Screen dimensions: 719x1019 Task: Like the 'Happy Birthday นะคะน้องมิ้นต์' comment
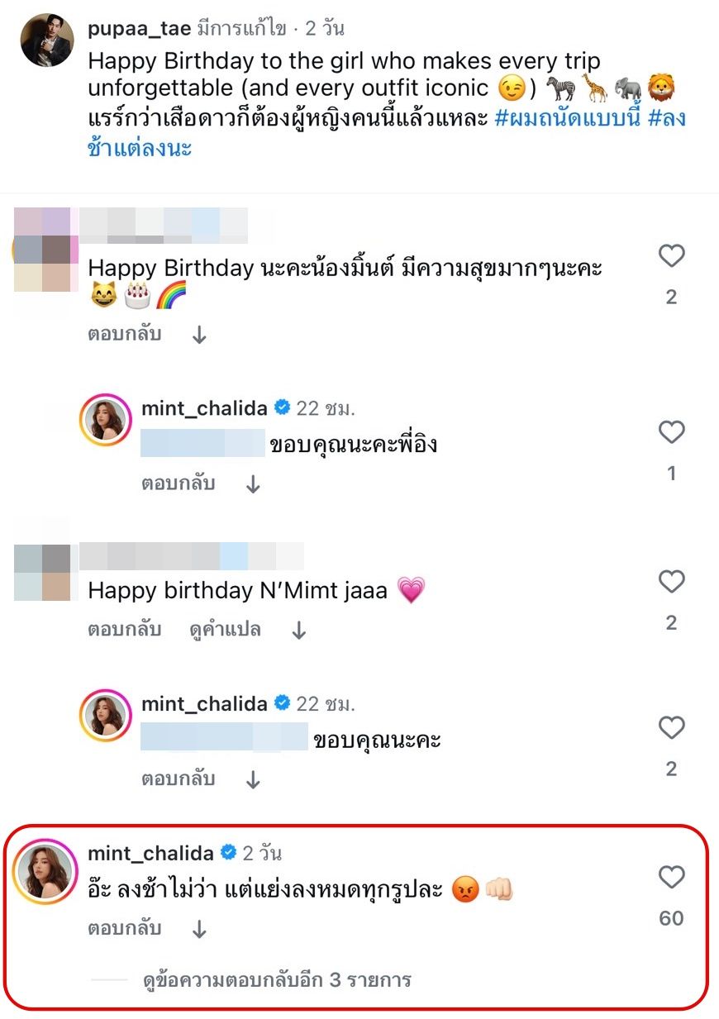[671, 256]
